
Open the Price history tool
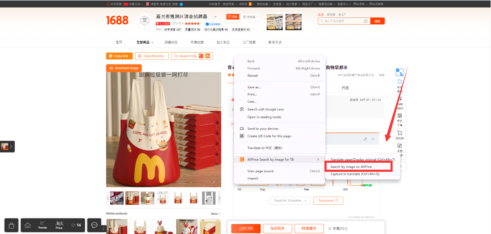59,225
